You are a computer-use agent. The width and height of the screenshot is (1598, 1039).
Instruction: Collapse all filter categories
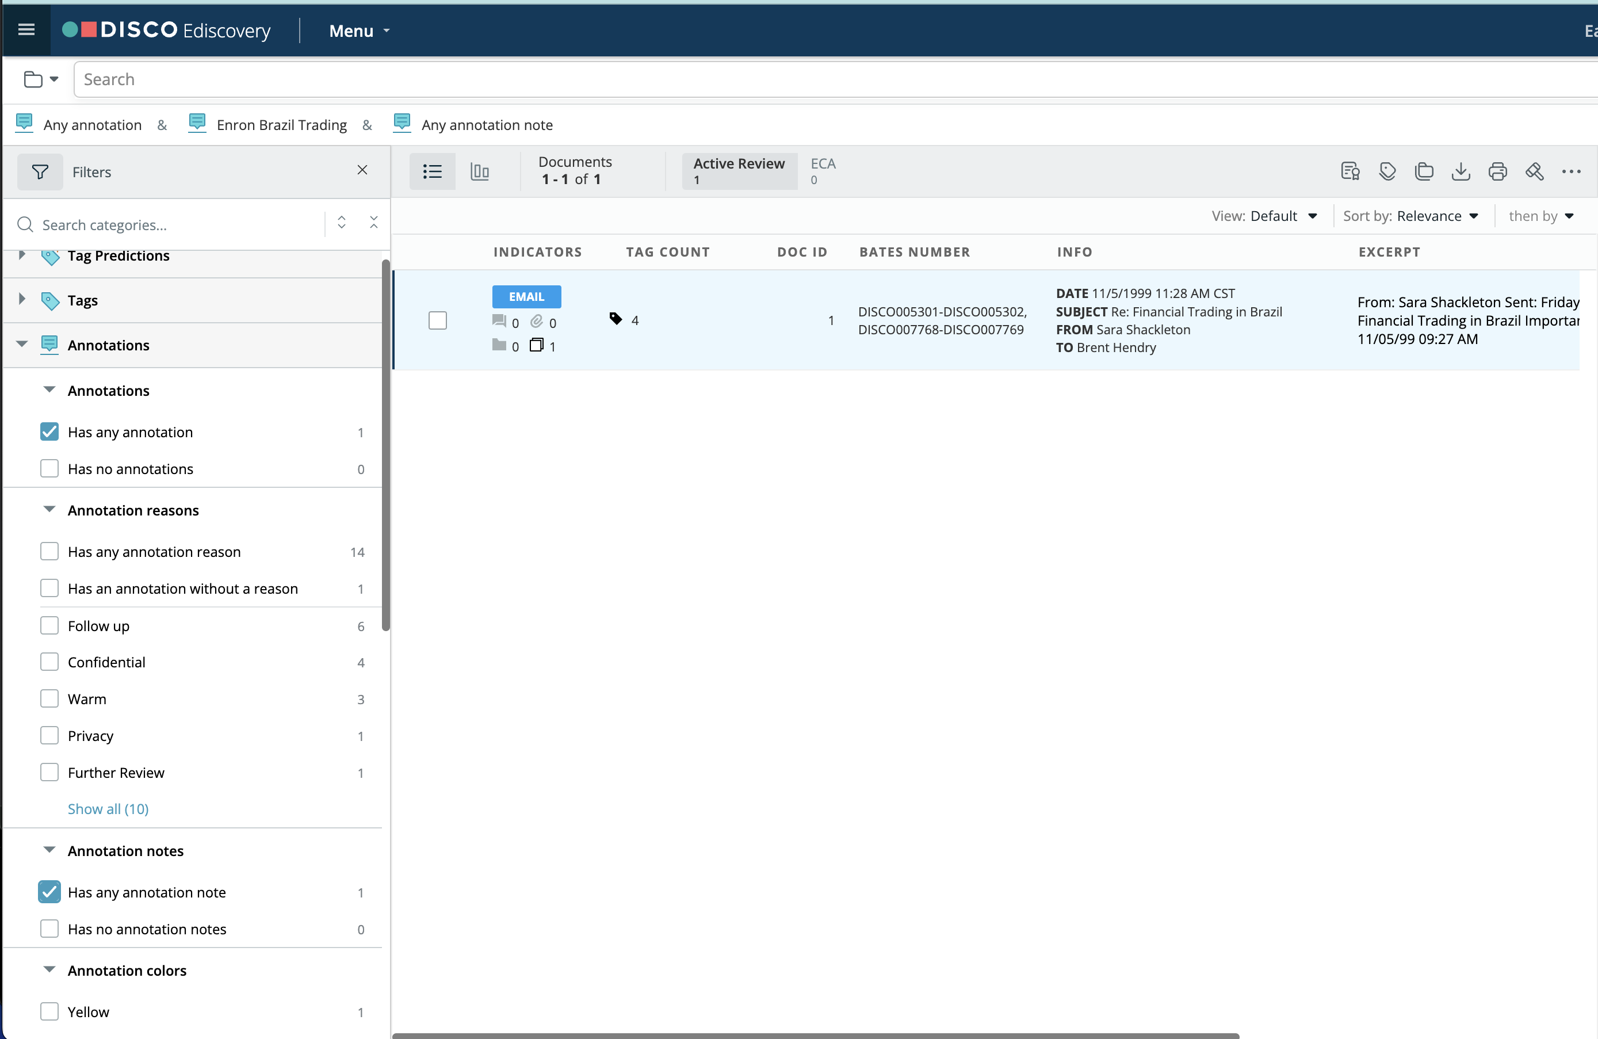tap(374, 222)
